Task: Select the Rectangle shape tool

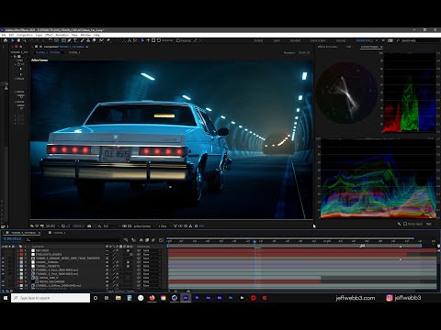Action: pyautogui.click(x=63, y=40)
